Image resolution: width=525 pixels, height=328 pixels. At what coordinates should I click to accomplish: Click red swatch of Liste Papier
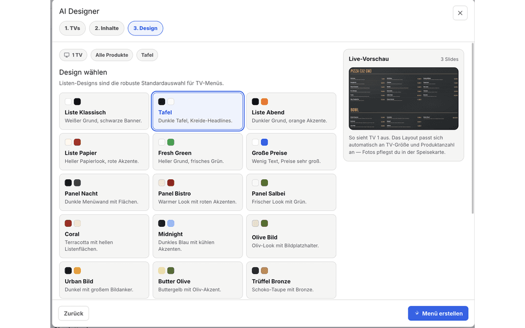[77, 142]
